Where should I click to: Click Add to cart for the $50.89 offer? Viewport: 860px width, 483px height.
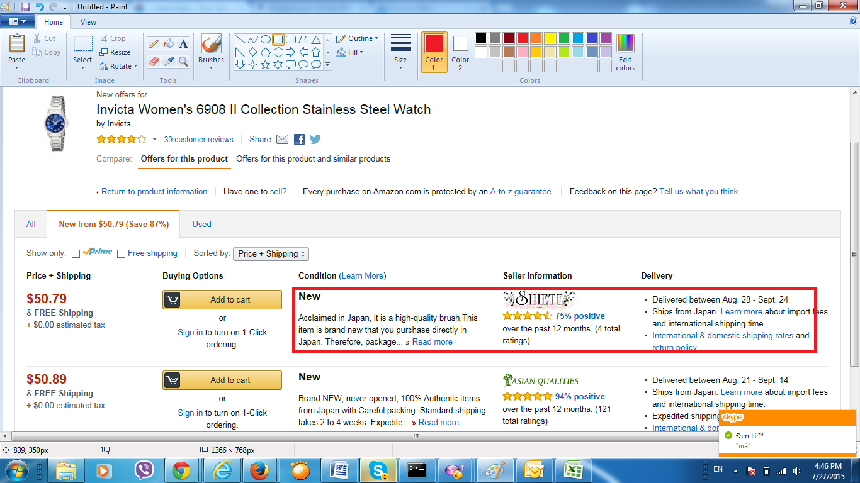222,380
